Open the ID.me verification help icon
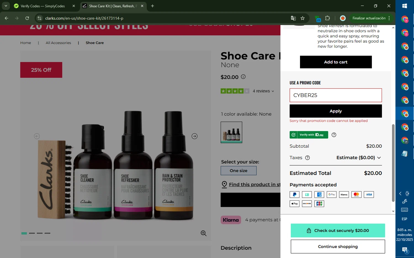 (334, 135)
